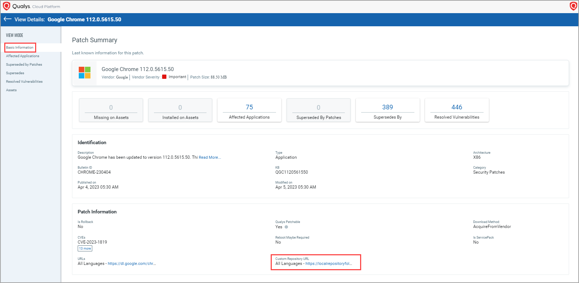The image size is (579, 283).
Task: Click the KB value QGC1120561550
Action: pyautogui.click(x=292, y=172)
